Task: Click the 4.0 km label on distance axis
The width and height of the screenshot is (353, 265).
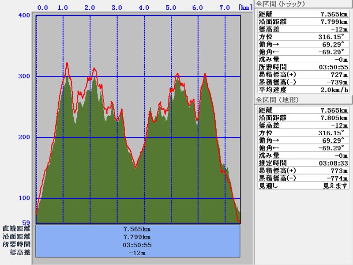Action: [143, 8]
